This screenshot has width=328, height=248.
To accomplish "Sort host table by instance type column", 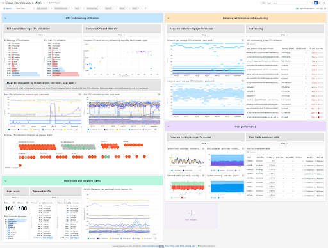I will pyautogui.click(x=260, y=157).
